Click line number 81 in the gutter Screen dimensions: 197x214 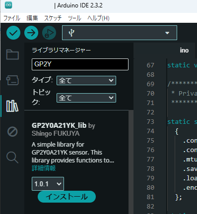[150, 197]
